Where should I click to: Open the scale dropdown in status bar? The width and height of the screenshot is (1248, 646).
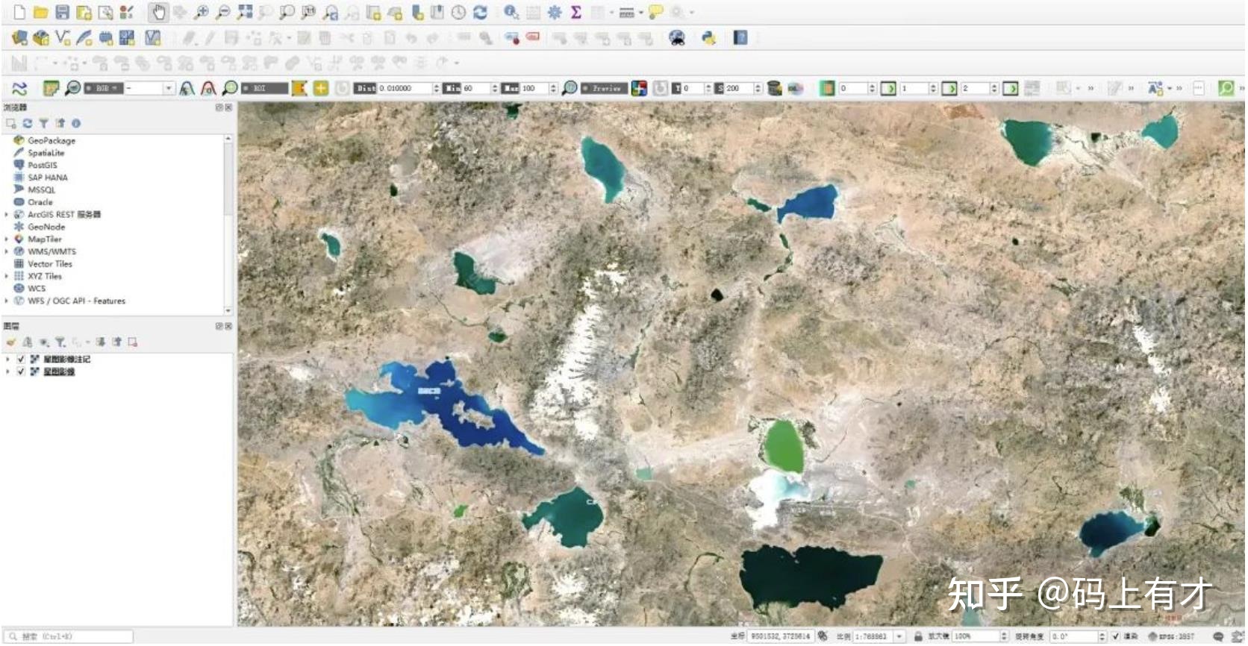tap(899, 636)
